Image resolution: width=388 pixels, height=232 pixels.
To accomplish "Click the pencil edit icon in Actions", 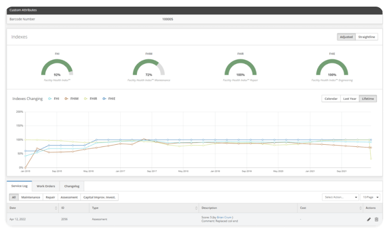I will click(x=369, y=219).
